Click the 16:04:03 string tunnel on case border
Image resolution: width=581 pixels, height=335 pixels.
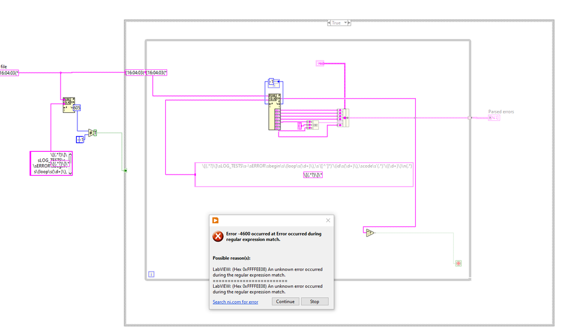point(136,73)
